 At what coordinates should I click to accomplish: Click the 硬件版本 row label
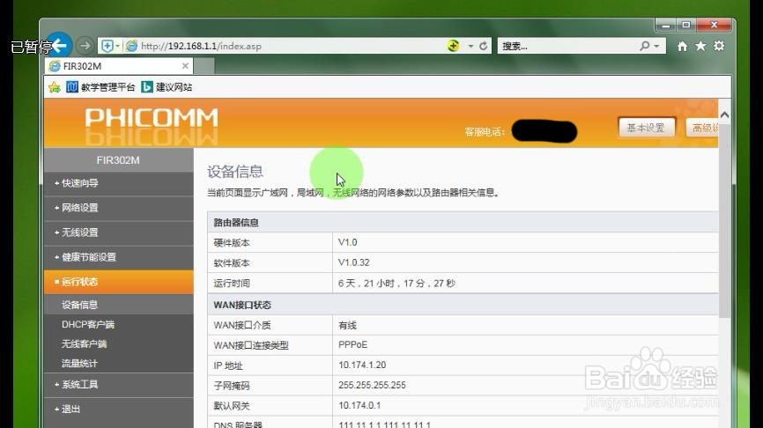(x=232, y=243)
